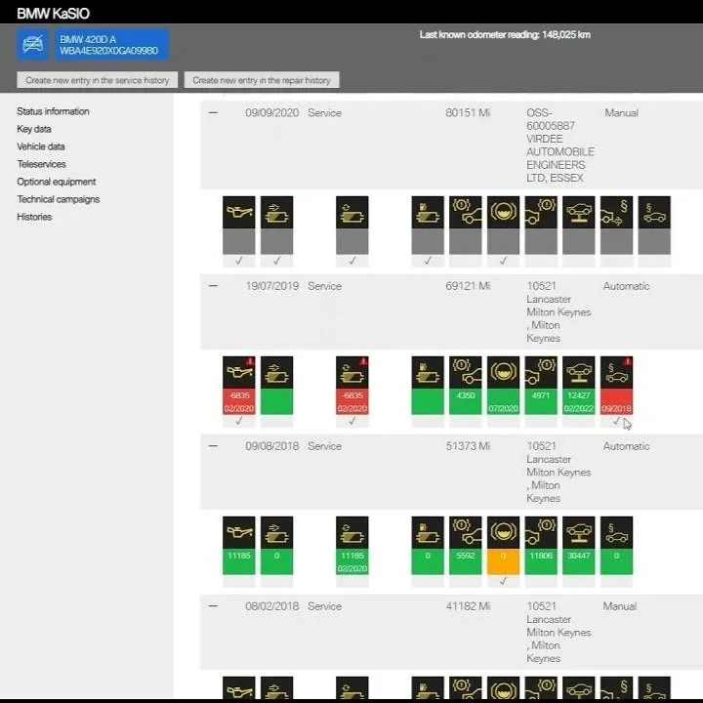Image resolution: width=703 pixels, height=703 pixels.
Task: Click the 51373 Mi mileage value
Action: [468, 446]
